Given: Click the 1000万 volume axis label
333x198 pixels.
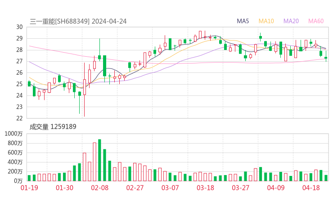Looking at the screenshot, I should [x=13, y=134].
